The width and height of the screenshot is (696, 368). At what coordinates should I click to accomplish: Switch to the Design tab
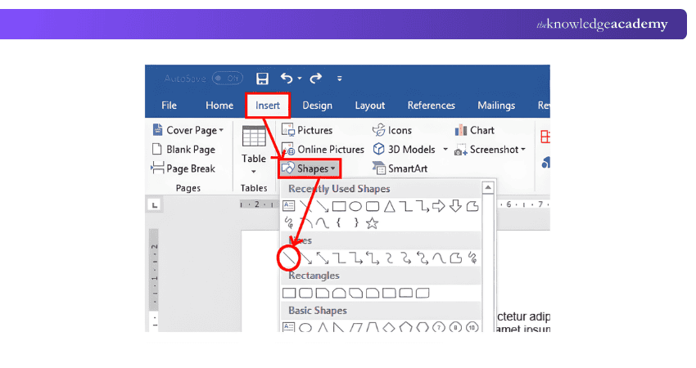(x=317, y=105)
